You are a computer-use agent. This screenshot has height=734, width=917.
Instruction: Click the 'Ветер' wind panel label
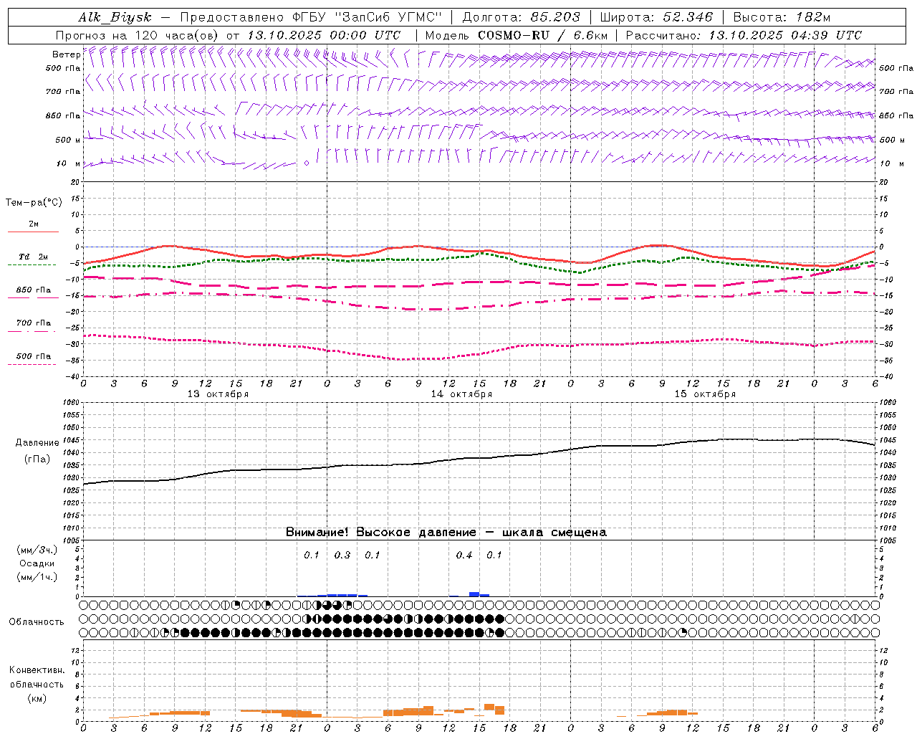pos(67,54)
